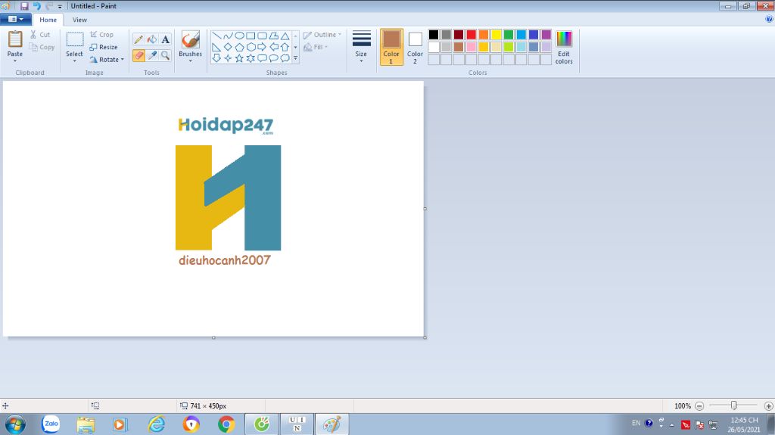Image resolution: width=775 pixels, height=435 pixels.
Task: Open Paint Help question mark icon
Action: pos(769,19)
